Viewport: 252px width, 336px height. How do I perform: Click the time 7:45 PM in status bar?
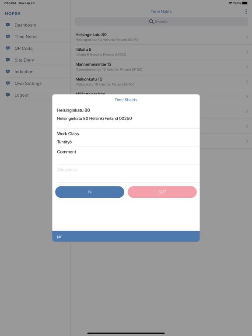point(10,3)
